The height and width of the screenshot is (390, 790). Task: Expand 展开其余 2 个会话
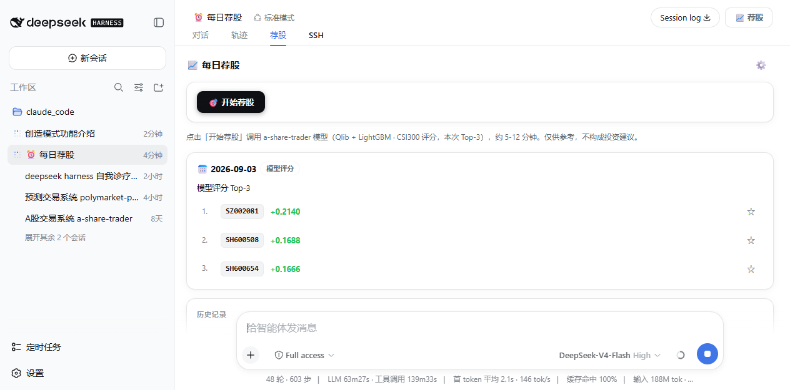(55, 238)
